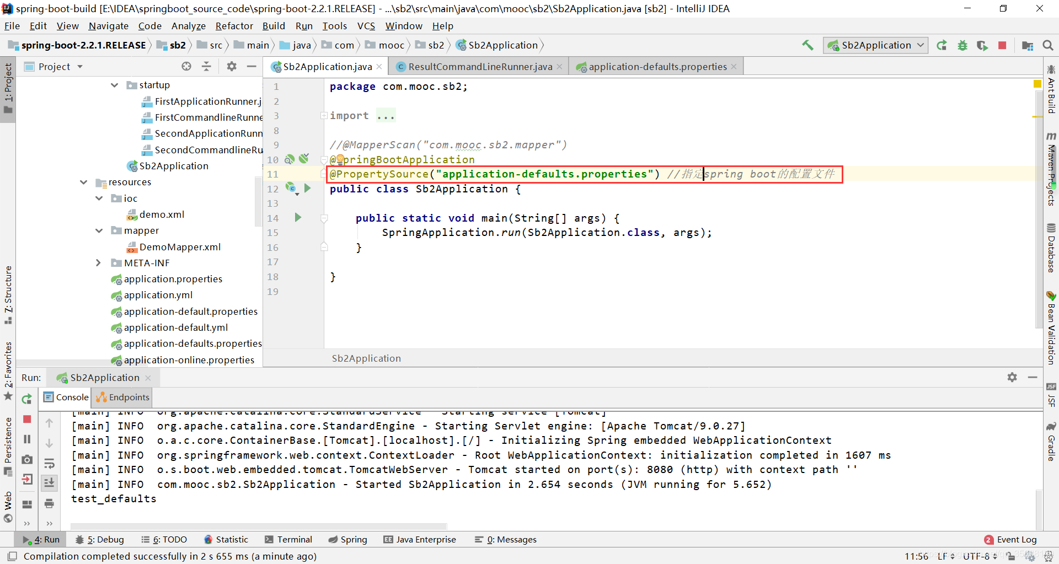The image size is (1059, 564).
Task: Unfold the collapsed import block in editor
Action: (x=324, y=116)
